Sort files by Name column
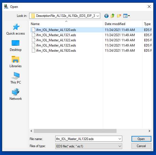The width and height of the screenshot is (156, 155). pos(66,24)
